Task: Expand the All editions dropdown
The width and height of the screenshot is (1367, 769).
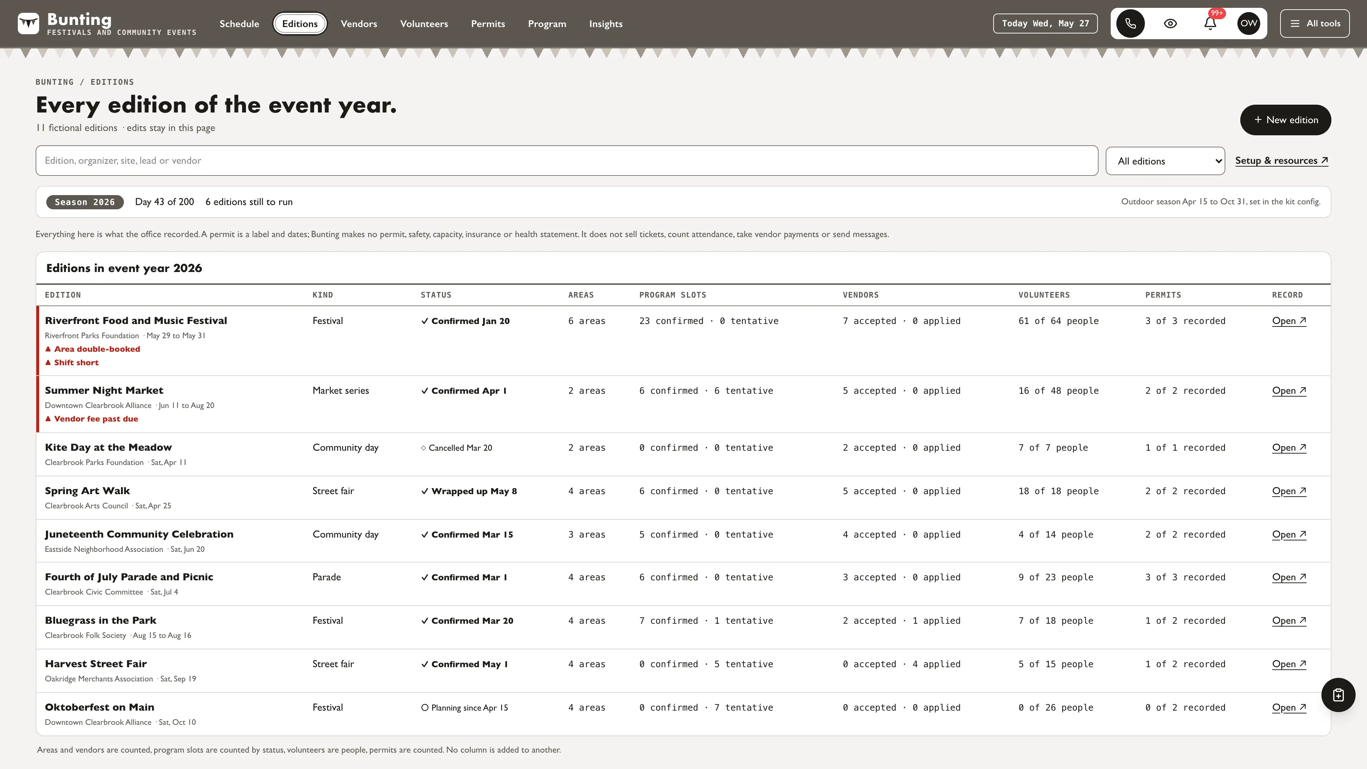Action: [x=1165, y=161]
